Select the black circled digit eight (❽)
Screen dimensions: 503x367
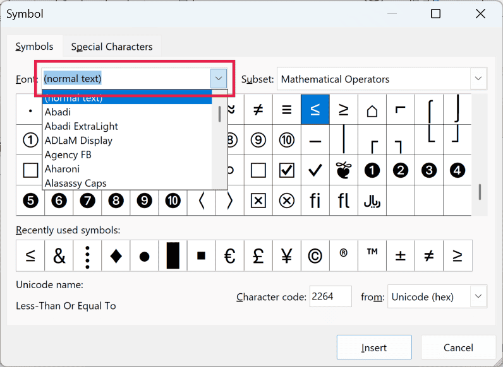[116, 201]
